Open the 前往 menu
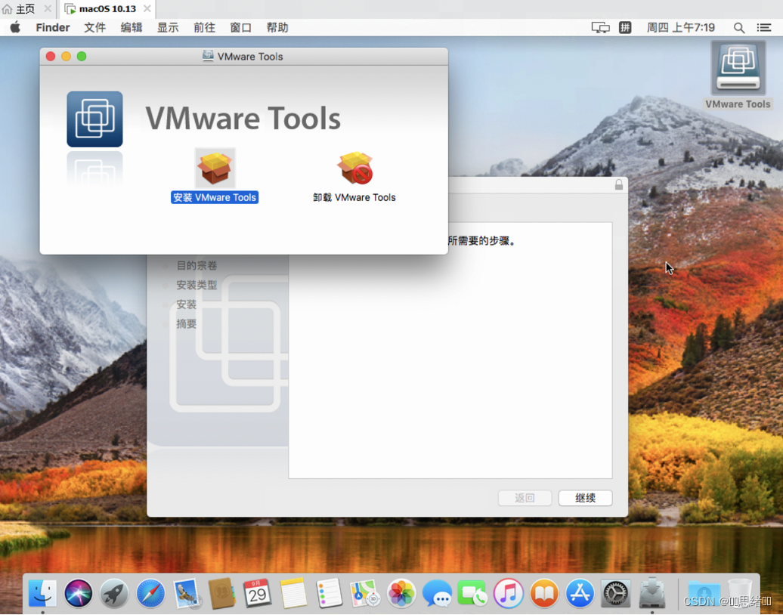Image resolution: width=783 pixels, height=615 pixels. (204, 27)
